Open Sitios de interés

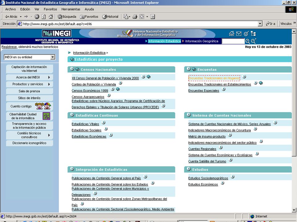pyautogui.click(x=29, y=98)
